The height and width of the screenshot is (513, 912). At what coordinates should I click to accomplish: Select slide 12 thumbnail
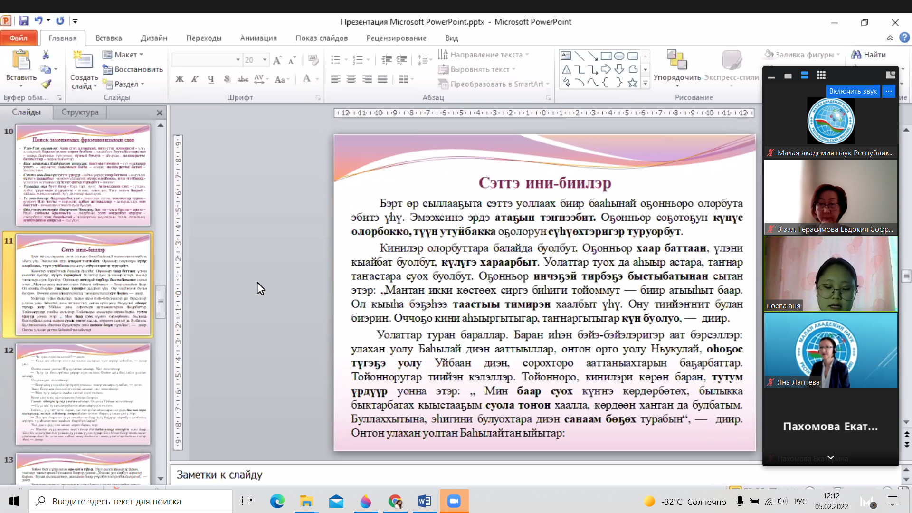click(x=83, y=394)
